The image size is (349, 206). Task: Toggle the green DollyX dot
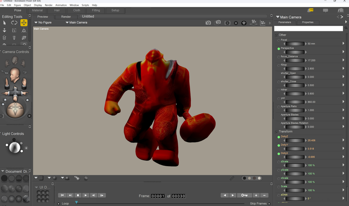279,154
